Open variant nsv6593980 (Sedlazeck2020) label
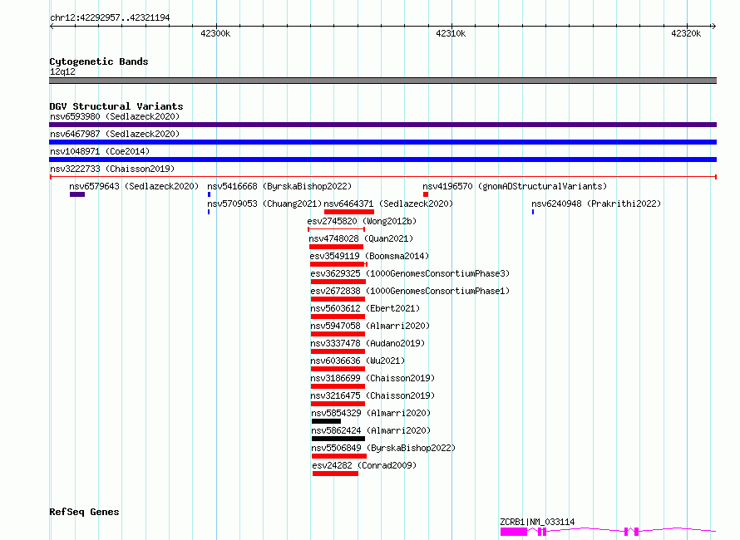The image size is (740, 540). pyautogui.click(x=115, y=116)
